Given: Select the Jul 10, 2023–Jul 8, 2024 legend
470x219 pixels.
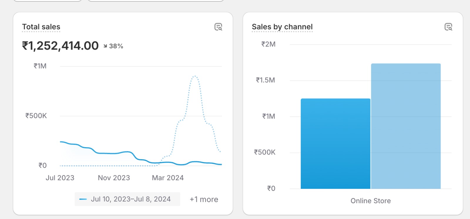Looking at the screenshot, I should coord(130,199).
